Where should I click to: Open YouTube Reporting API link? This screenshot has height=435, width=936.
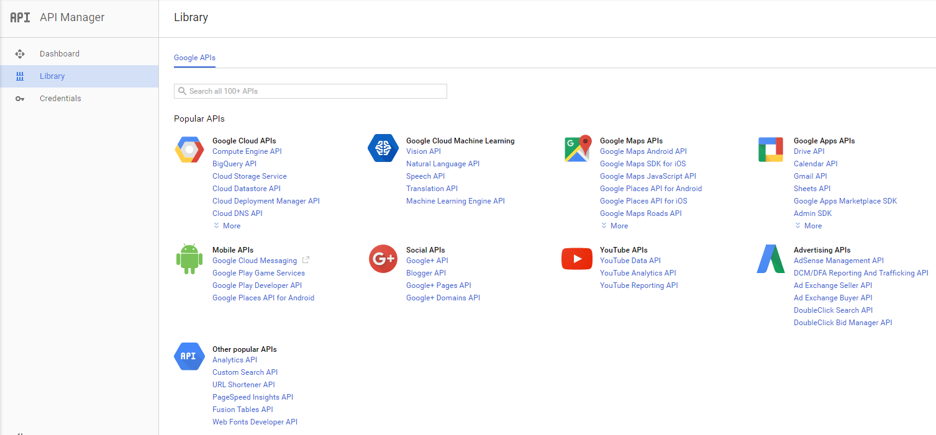pos(639,285)
